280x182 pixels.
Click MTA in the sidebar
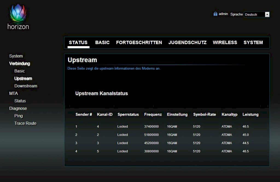tap(13, 93)
